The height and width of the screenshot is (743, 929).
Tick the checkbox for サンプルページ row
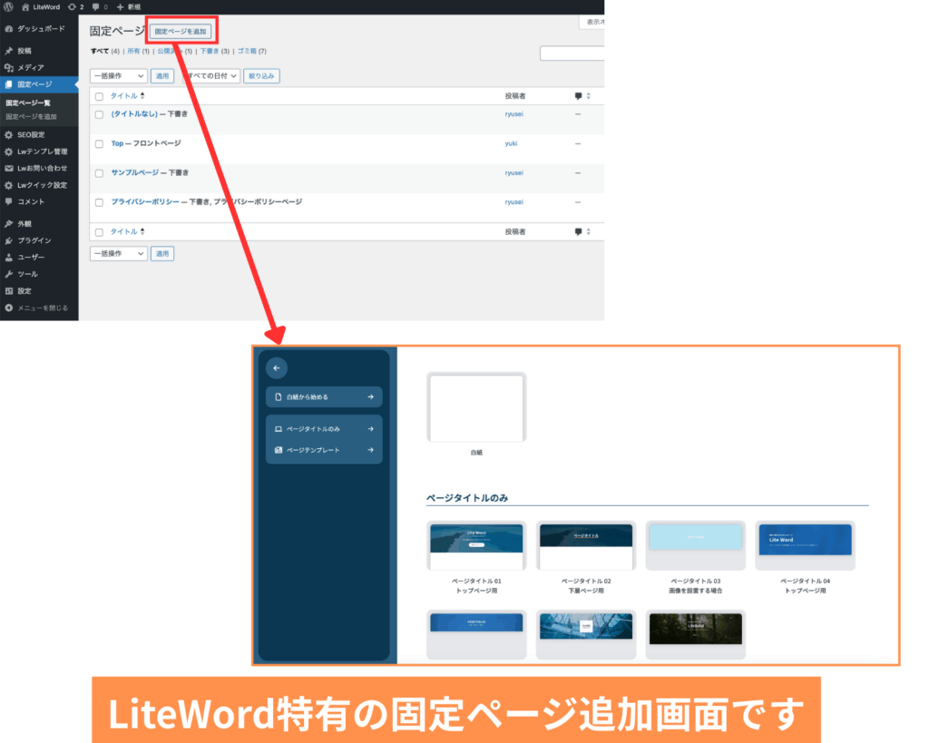coord(100,173)
